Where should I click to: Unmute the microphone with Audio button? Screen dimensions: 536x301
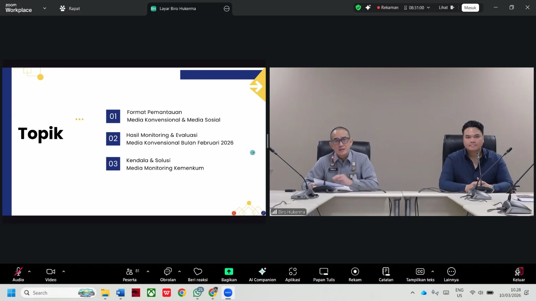click(x=18, y=274)
